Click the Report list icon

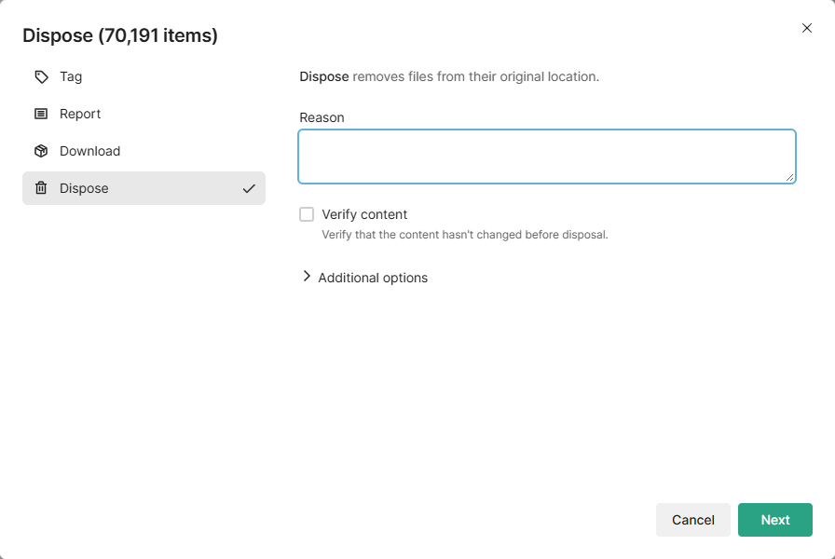point(41,114)
